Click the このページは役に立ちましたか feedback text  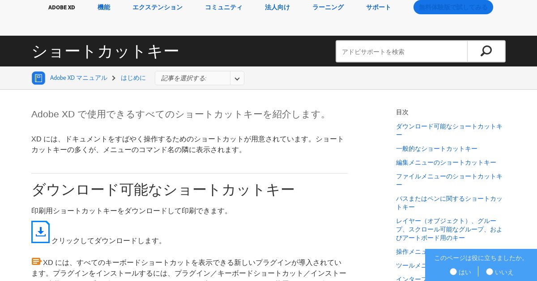(481, 258)
